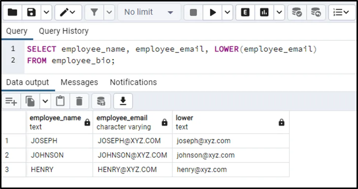Viewport: 358px width, 189px height.
Task: Switch to the Query History tab
Action: click(63, 31)
